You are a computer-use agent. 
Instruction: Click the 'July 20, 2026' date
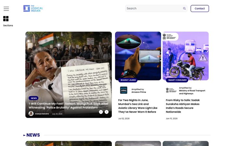[57, 114]
